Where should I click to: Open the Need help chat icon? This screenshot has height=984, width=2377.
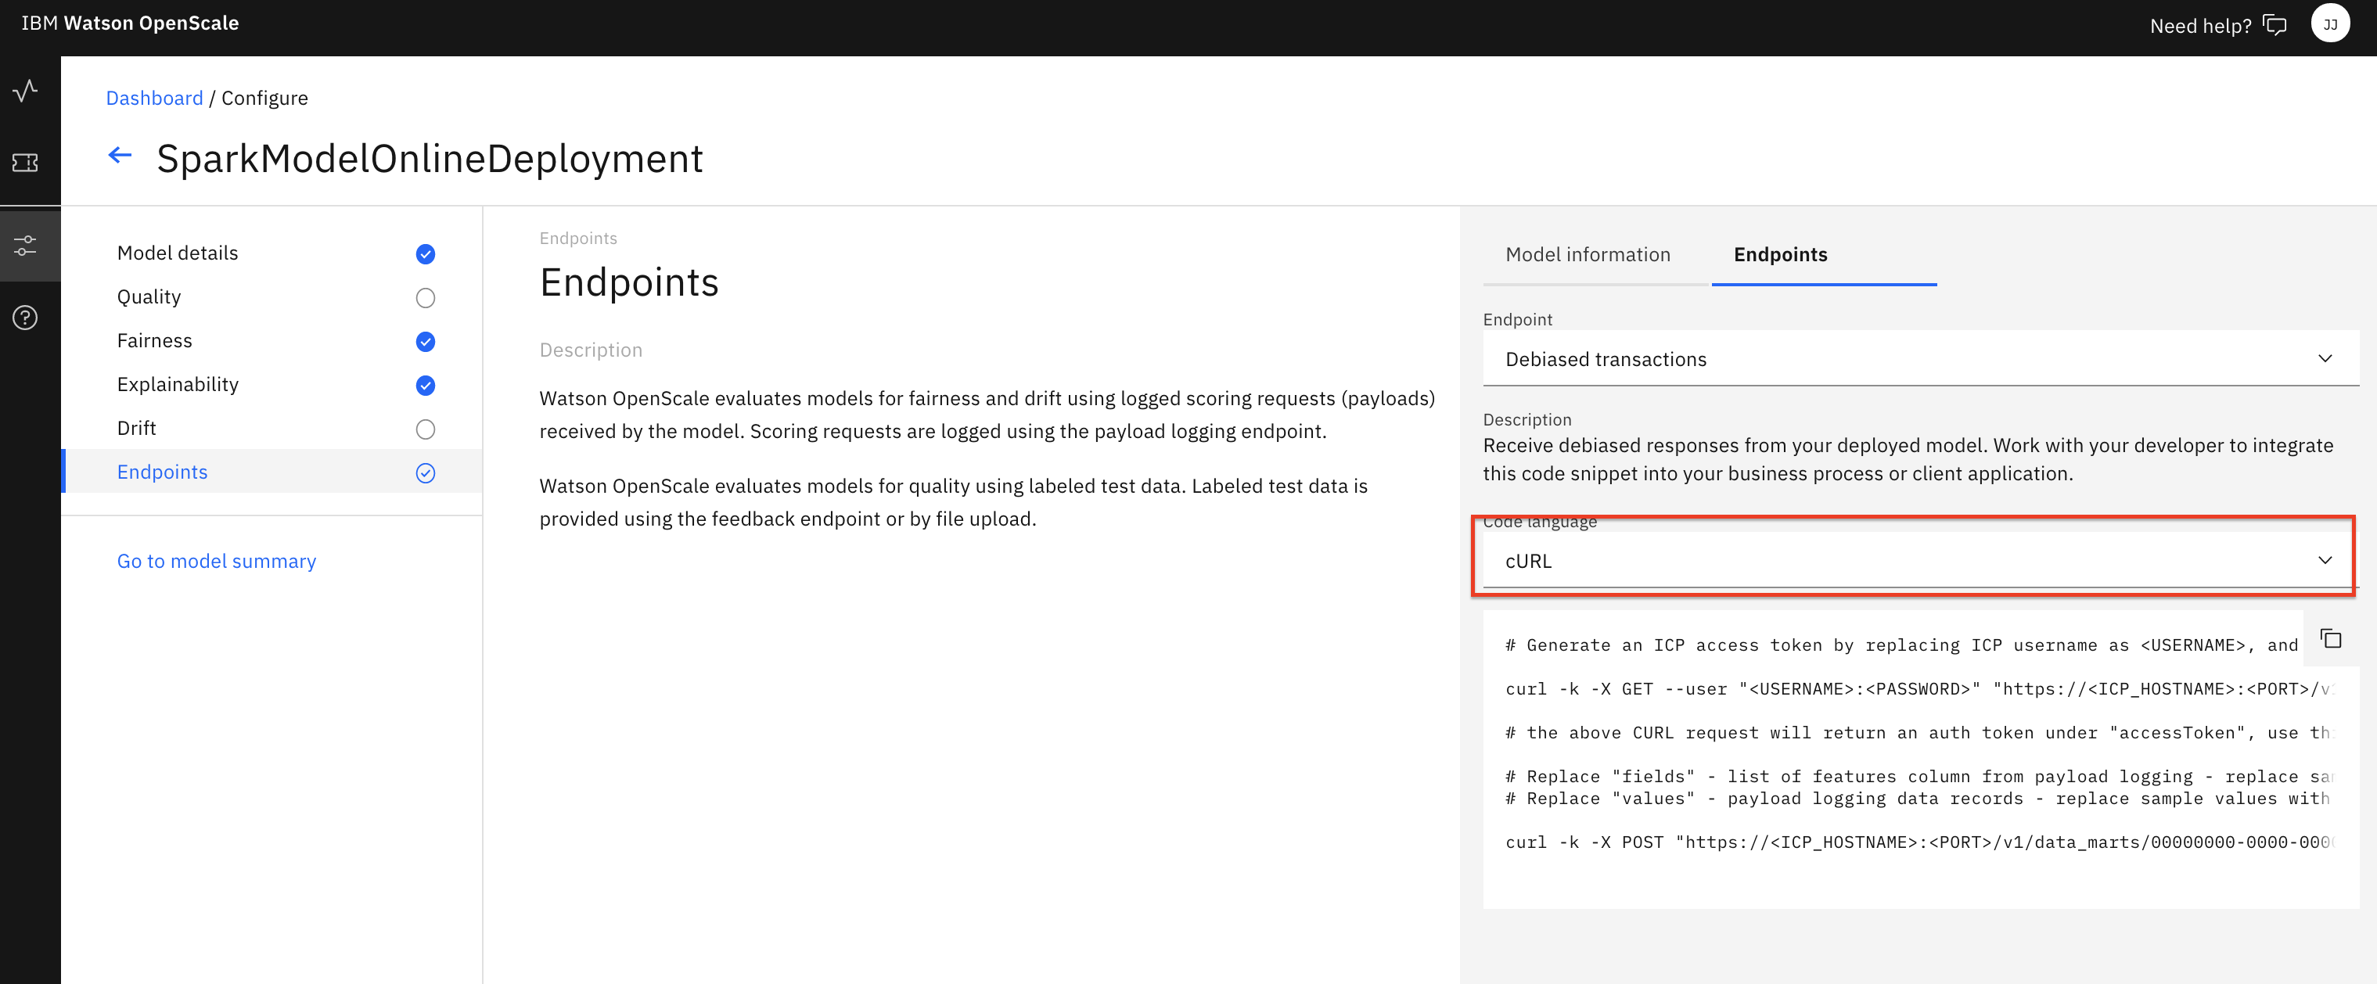[2275, 25]
